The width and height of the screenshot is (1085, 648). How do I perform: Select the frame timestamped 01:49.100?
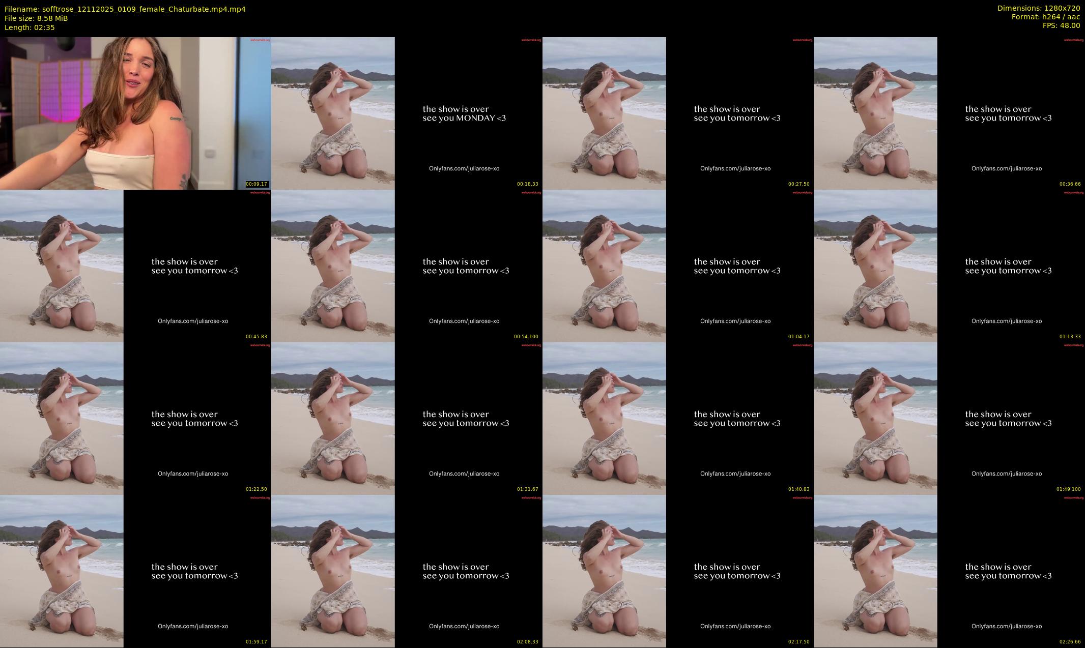pyautogui.click(x=949, y=418)
